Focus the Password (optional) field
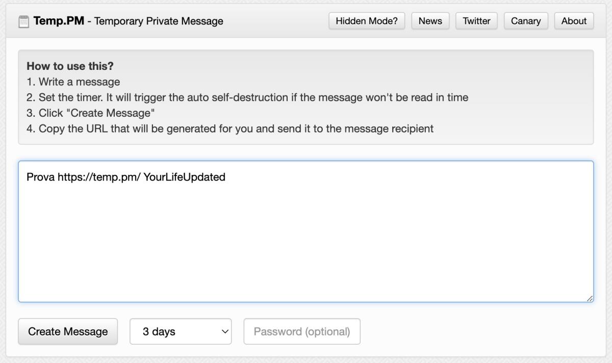The height and width of the screenshot is (363, 612). click(x=302, y=332)
